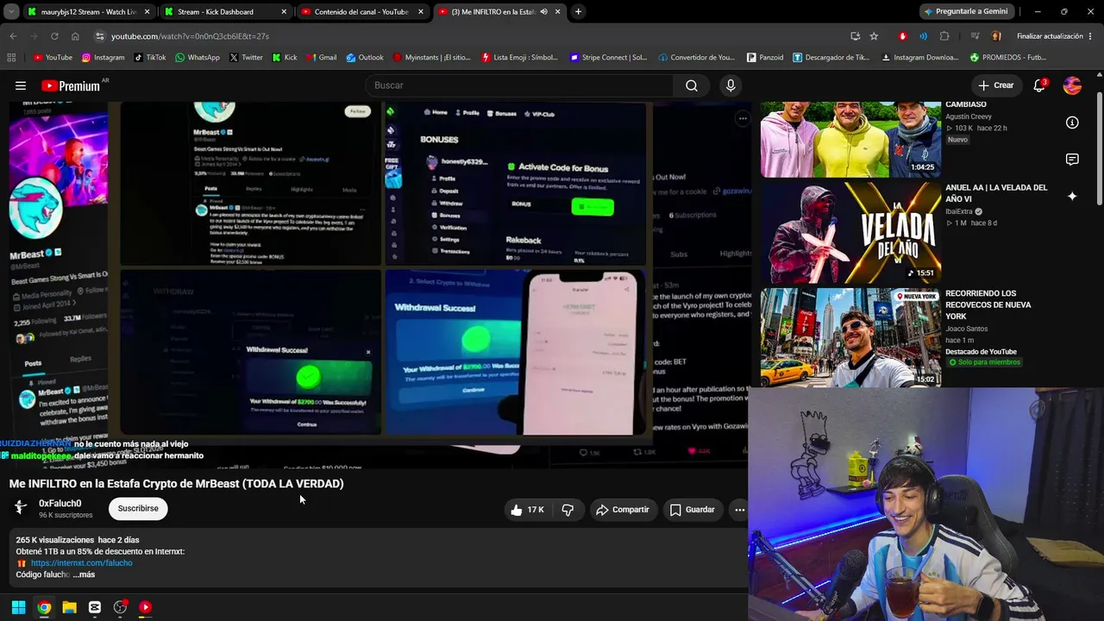Open OBS Studio from the taskbar
The width and height of the screenshot is (1104, 621).
pos(120,607)
